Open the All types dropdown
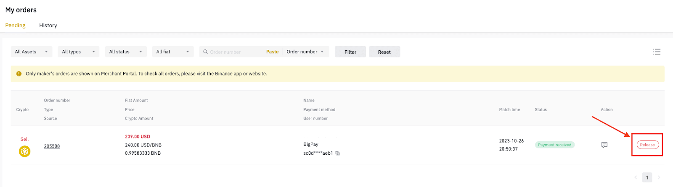The width and height of the screenshot is (673, 187). [79, 52]
